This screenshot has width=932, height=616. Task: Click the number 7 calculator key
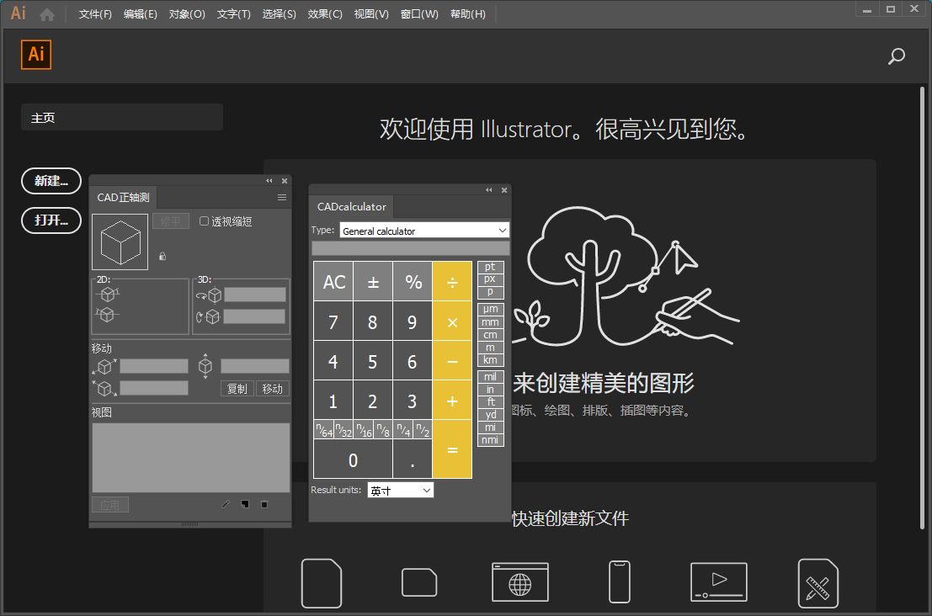click(x=333, y=321)
